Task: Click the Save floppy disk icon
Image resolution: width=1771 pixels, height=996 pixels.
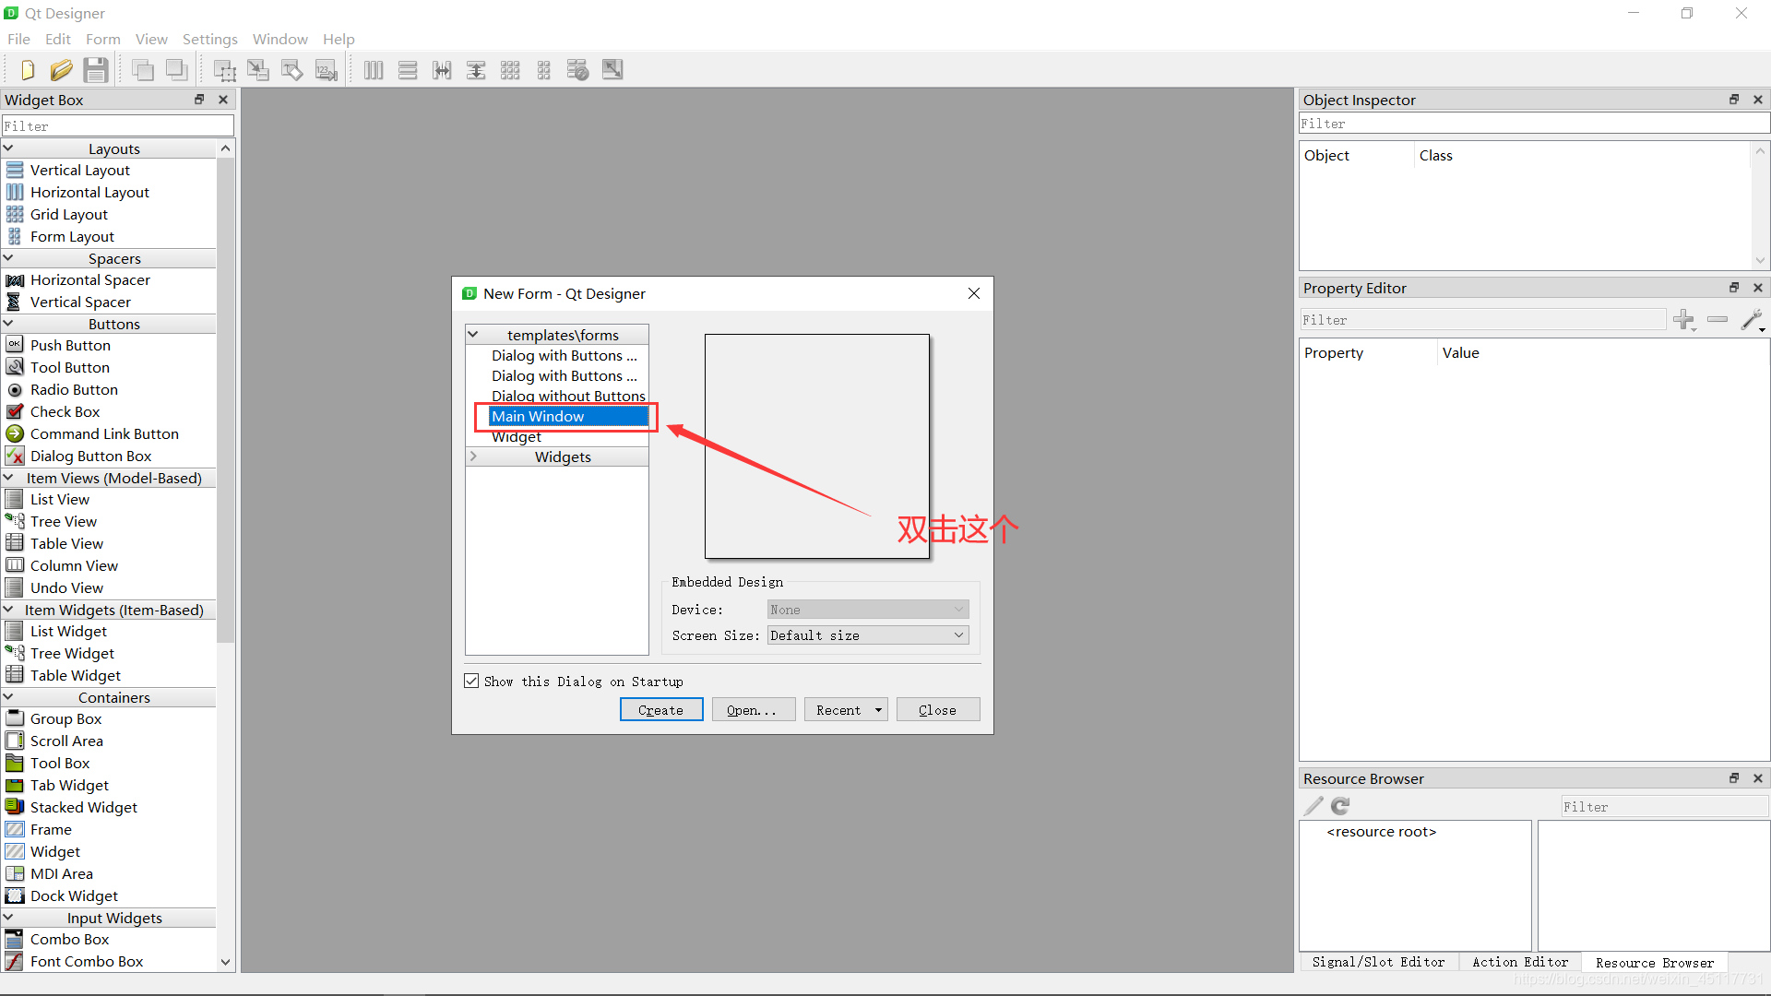Action: [x=95, y=70]
